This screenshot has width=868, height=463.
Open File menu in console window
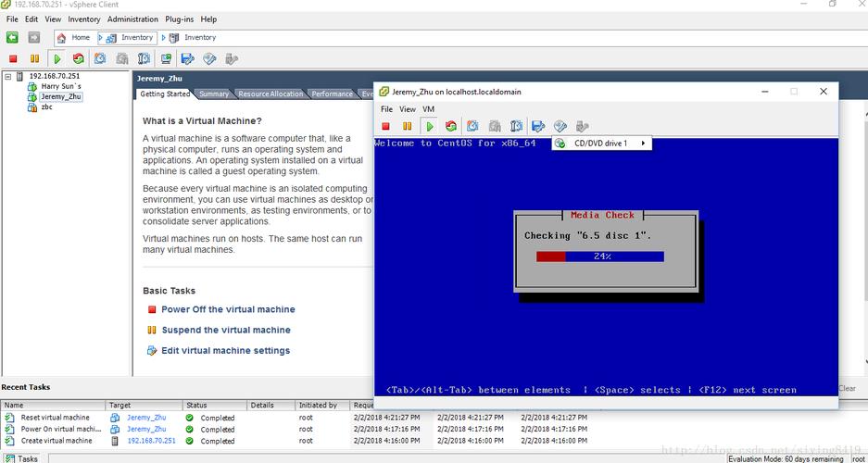pyautogui.click(x=386, y=109)
